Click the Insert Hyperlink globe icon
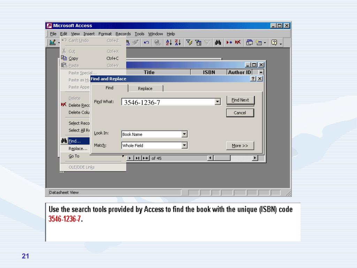 click(158, 42)
